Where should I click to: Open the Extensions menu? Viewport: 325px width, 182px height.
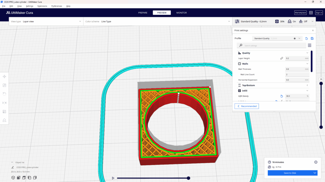pyautogui.click(x=42, y=6)
